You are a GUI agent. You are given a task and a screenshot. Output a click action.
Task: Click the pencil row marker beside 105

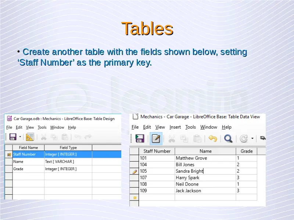coord(135,171)
